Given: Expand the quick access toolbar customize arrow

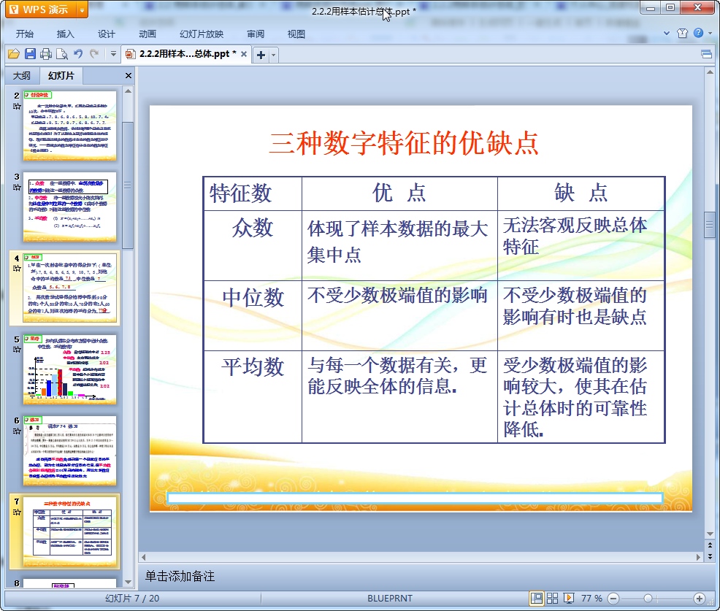Looking at the screenshot, I should (113, 54).
